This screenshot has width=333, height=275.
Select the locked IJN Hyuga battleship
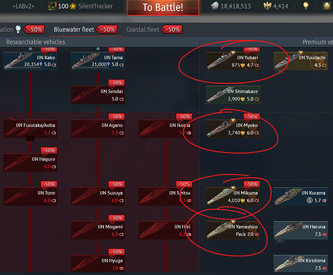tap(98, 264)
